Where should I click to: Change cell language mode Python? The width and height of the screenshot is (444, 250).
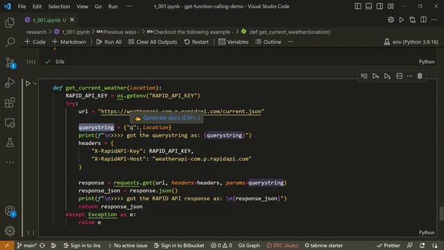point(427,233)
